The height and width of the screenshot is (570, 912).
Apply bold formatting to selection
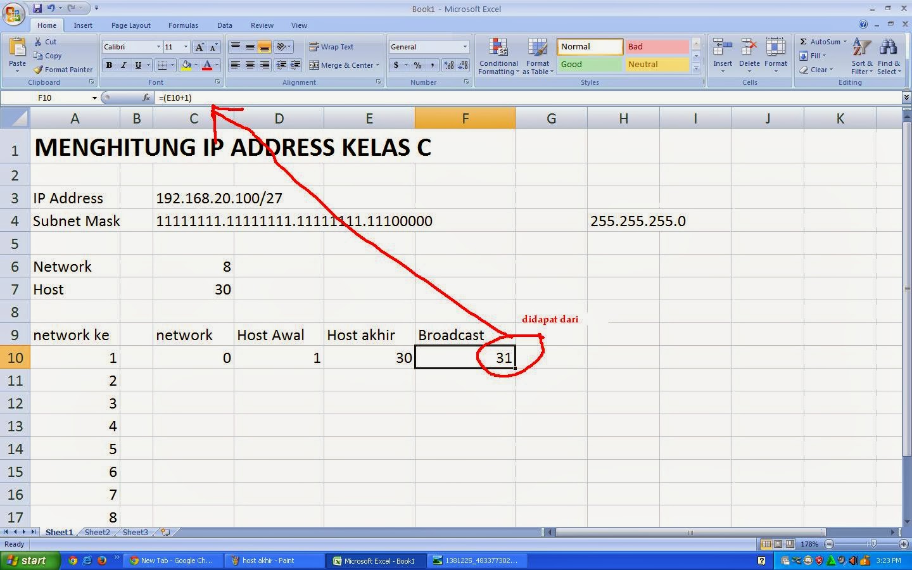pyautogui.click(x=108, y=65)
